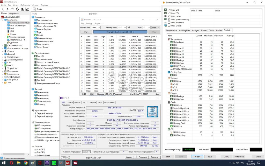Open Preferences in Stability Test
The width and height of the screenshot is (265, 166).
tap(239, 157)
